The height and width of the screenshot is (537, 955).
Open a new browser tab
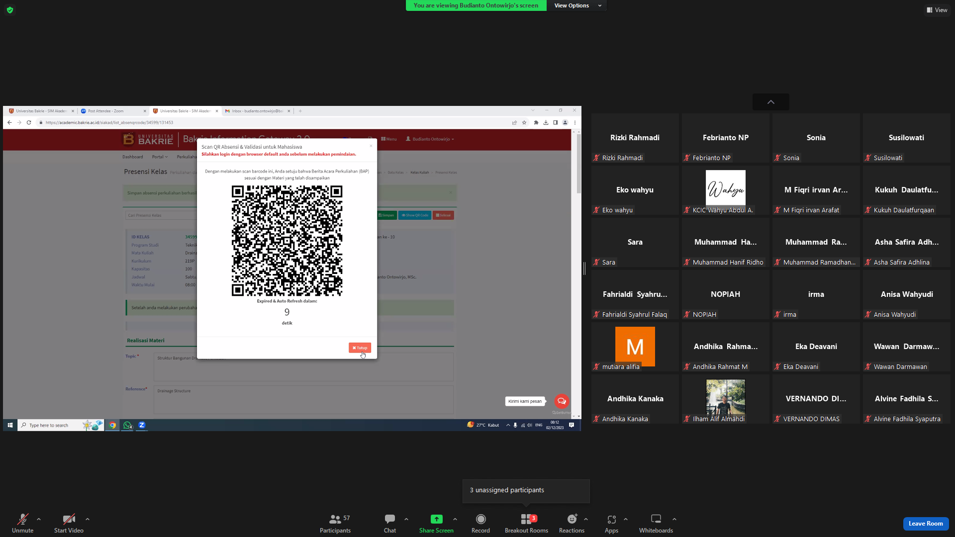tap(300, 111)
